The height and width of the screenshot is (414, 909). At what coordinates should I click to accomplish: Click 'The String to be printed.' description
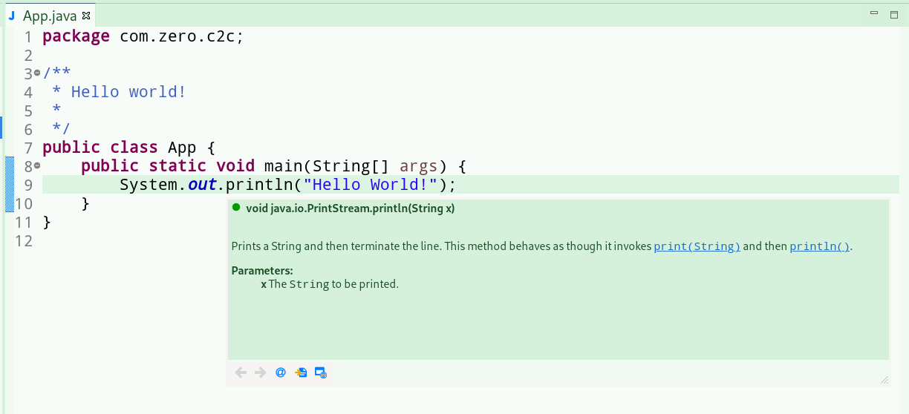[333, 283]
